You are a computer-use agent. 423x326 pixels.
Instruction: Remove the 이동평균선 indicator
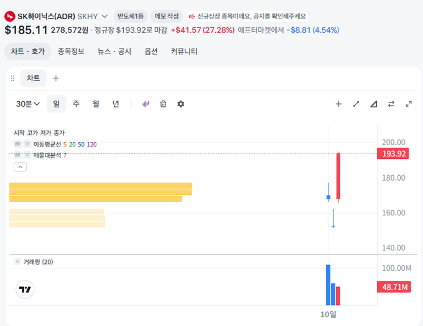27,144
